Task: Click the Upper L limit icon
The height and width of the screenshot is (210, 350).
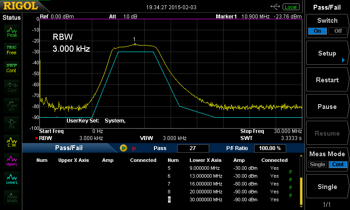Action: click(x=12, y=161)
